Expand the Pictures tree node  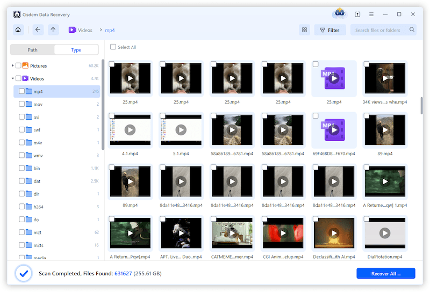click(12, 66)
